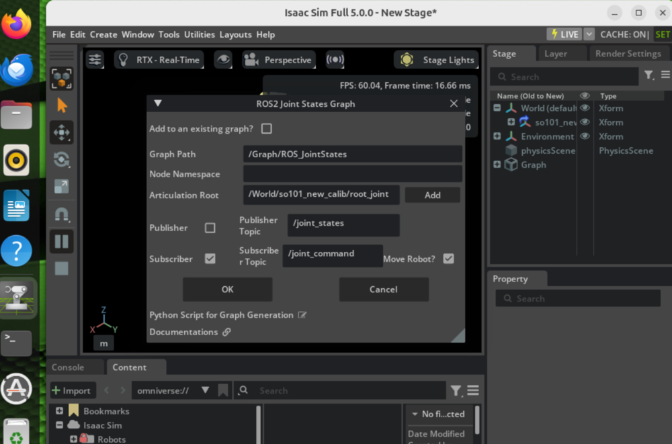Open the Stage panel options menu icon
This screenshot has width=672, height=444.
[x=665, y=75]
